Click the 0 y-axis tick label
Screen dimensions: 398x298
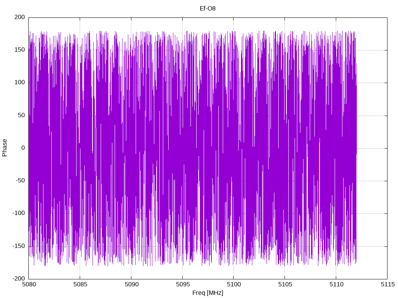coord(23,148)
